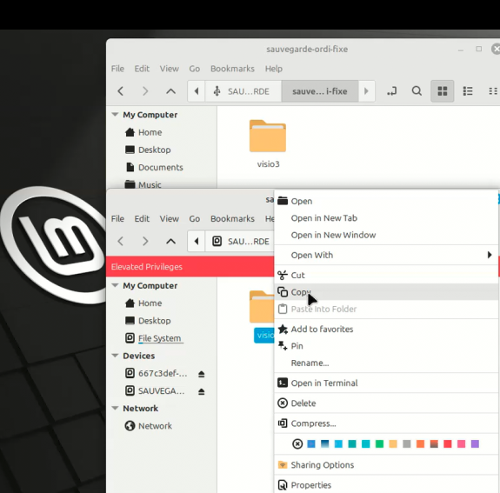Pick the green folder color swatch
The height and width of the screenshot is (493, 500).
pos(379,444)
